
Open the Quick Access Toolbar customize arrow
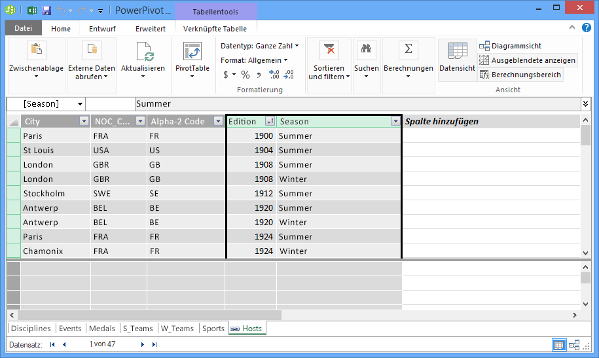coord(100,10)
